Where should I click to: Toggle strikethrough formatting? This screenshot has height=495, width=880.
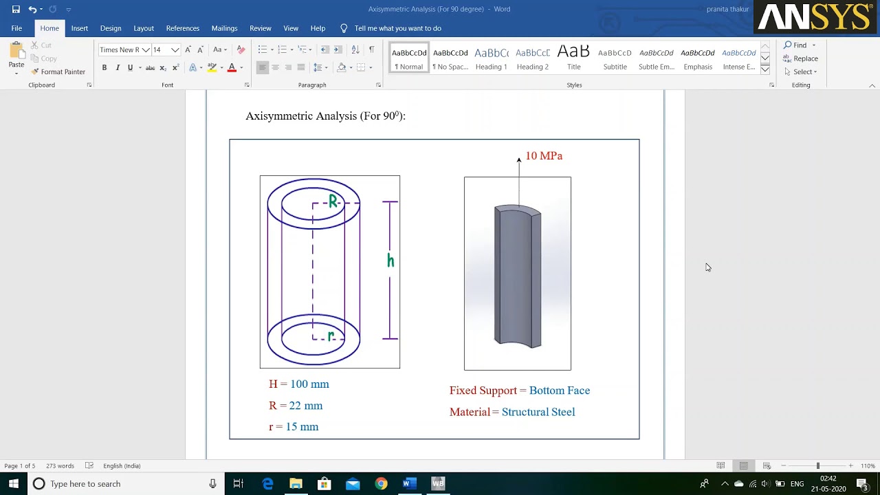(x=150, y=67)
